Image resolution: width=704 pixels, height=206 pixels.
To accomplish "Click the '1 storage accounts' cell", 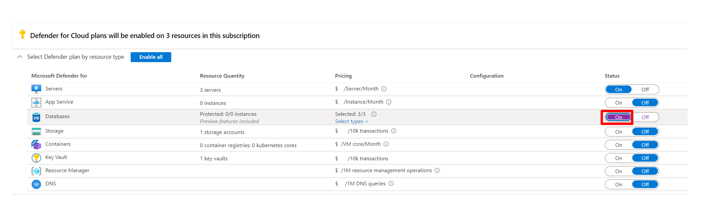I will click(222, 132).
